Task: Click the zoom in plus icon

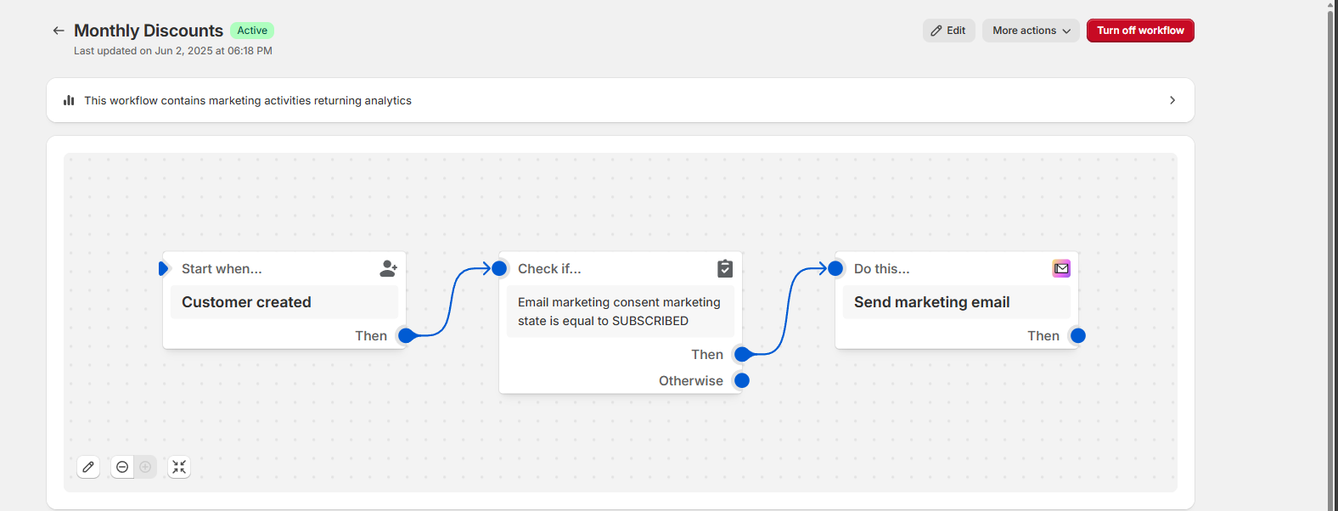Action: [145, 467]
